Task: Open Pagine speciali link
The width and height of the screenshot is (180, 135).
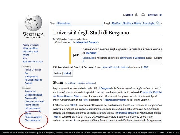Action: [32, 105]
